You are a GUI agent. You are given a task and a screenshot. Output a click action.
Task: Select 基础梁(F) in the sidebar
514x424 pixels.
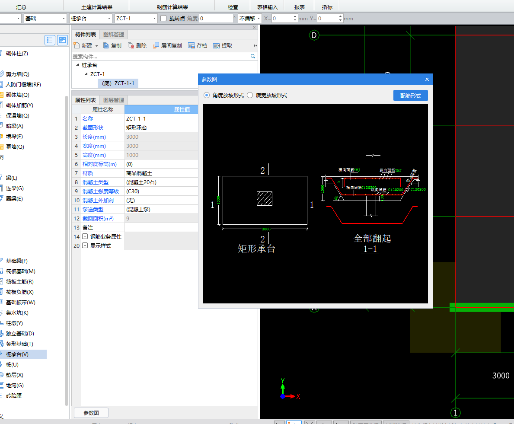click(x=16, y=261)
